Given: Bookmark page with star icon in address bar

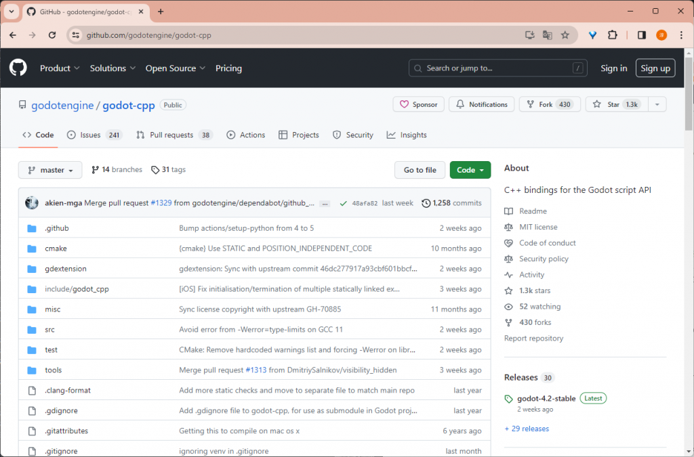Looking at the screenshot, I should tap(565, 35).
